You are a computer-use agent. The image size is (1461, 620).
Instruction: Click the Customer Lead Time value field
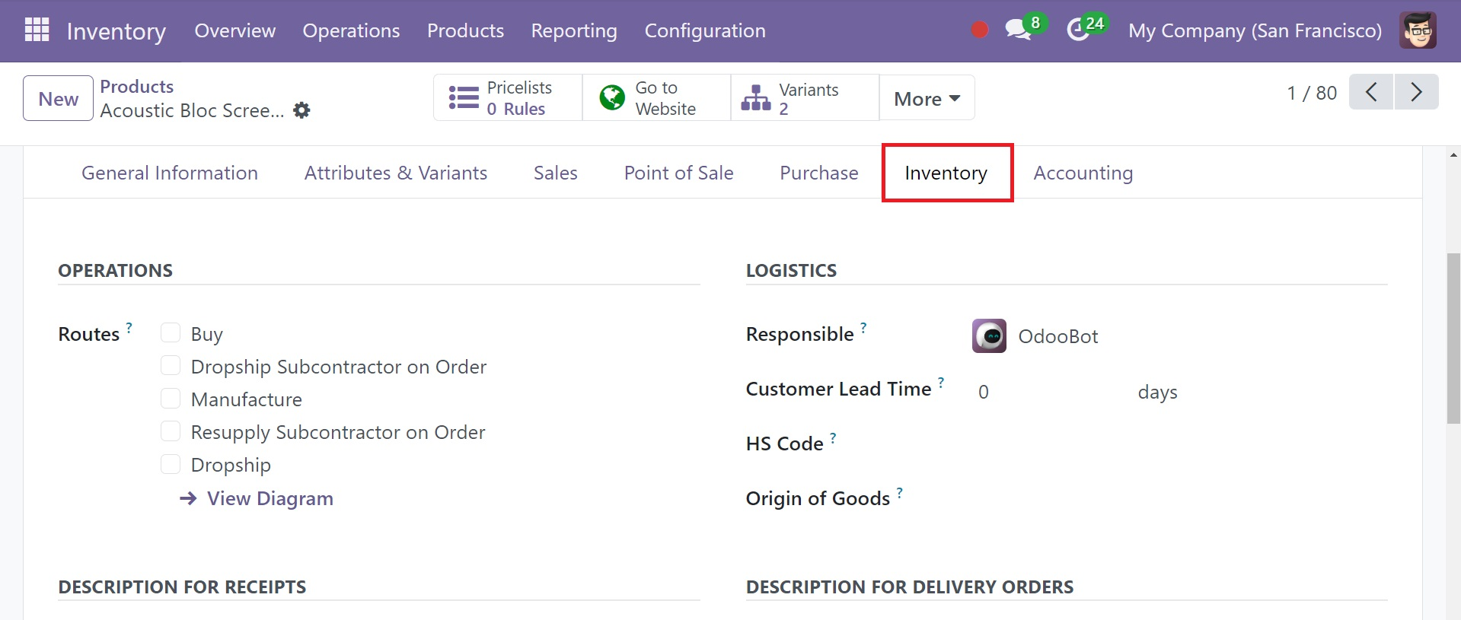[1051, 392]
